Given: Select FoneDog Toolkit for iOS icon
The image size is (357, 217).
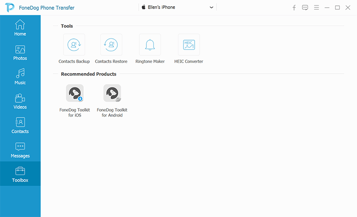Looking at the screenshot, I should tap(75, 93).
